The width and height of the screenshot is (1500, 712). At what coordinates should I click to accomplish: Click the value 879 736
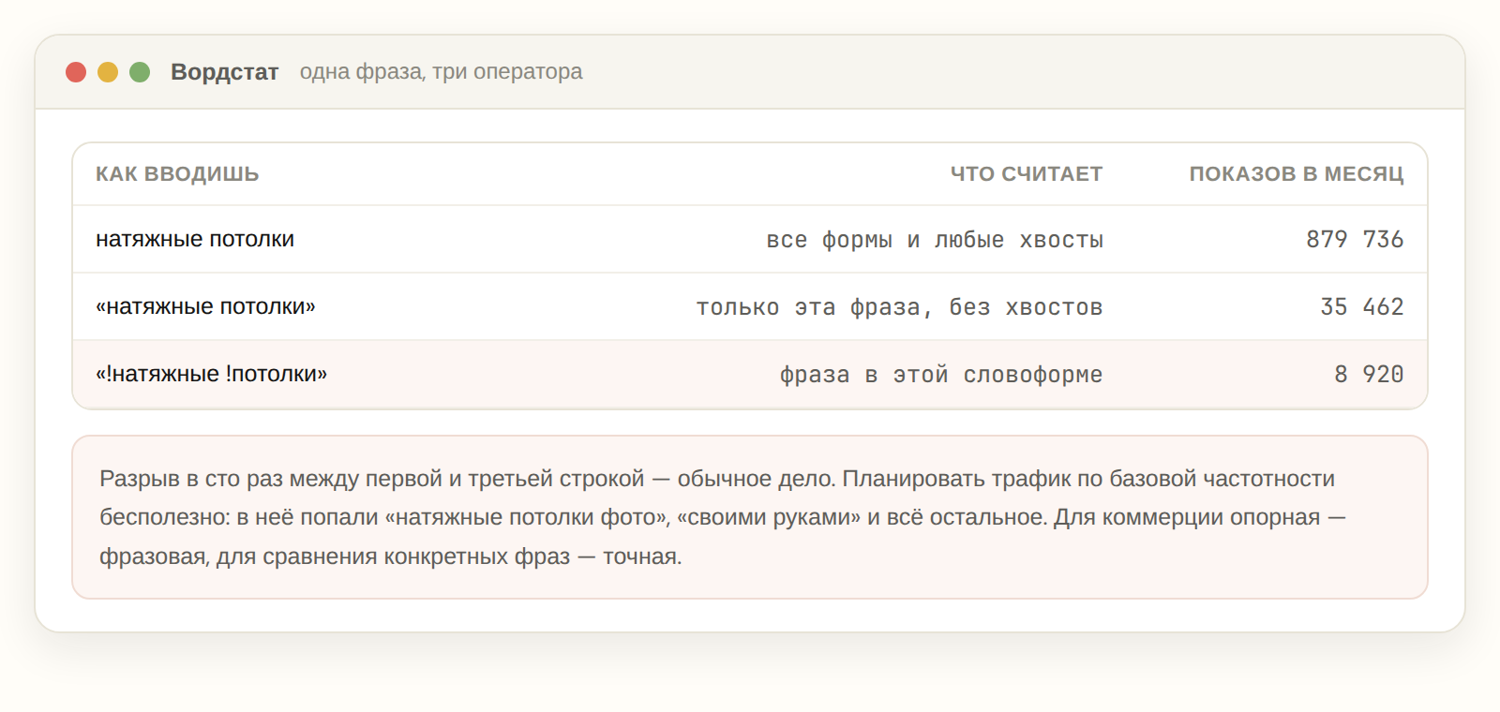[1355, 239]
